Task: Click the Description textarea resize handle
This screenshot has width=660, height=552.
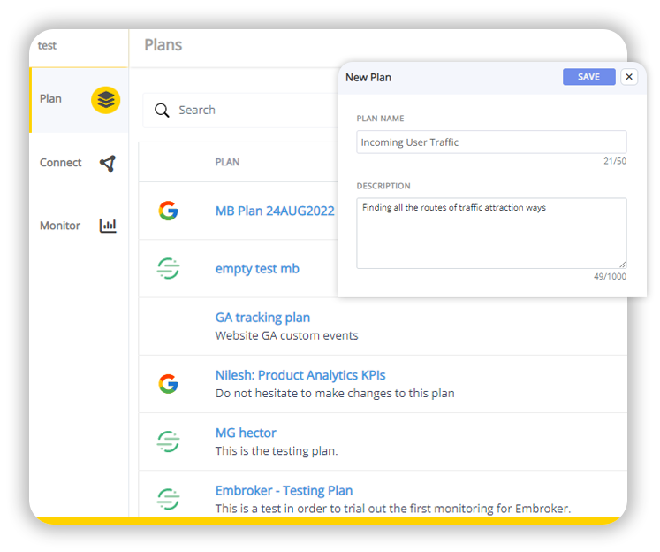Action: (x=623, y=264)
